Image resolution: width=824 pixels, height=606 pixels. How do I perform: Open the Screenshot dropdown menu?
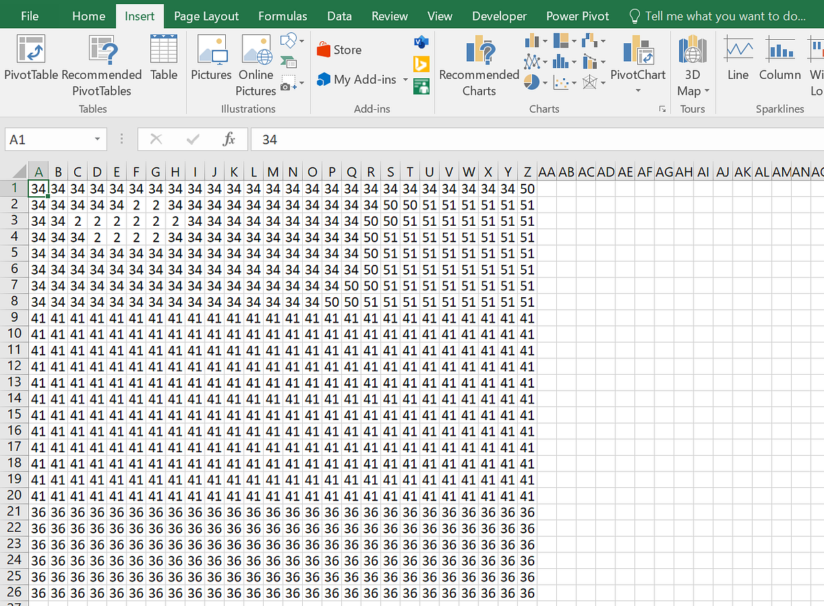(301, 82)
